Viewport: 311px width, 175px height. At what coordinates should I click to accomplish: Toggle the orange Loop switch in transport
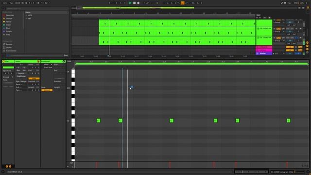pos(183,3)
